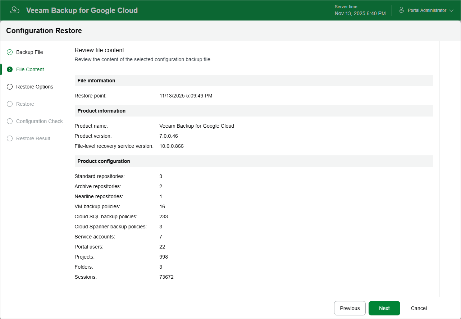Click the File Content active step icon
This screenshot has width=461, height=319.
pyautogui.click(x=10, y=69)
